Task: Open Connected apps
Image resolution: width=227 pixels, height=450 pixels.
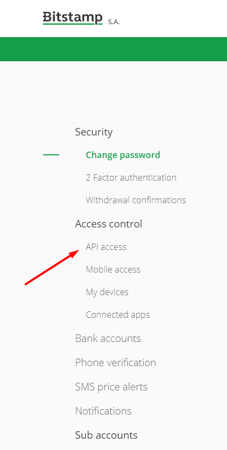Action: (x=118, y=315)
